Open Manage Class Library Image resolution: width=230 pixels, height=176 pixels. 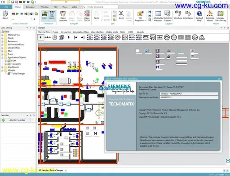[221, 16]
